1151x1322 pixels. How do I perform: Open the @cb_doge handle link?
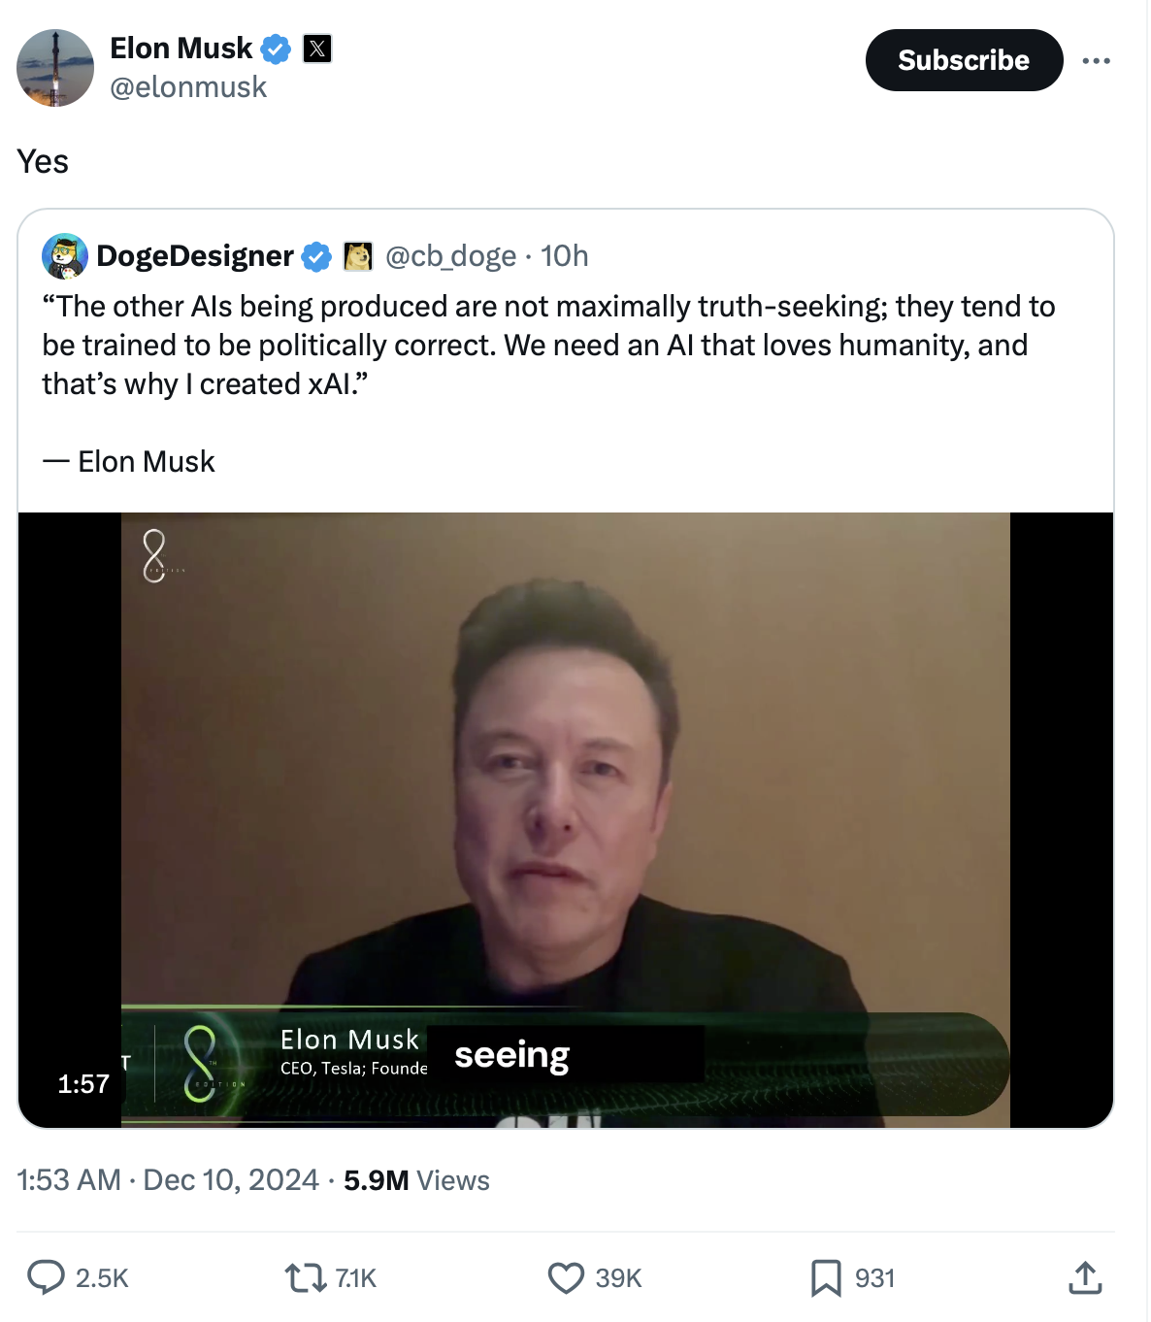pos(450,256)
